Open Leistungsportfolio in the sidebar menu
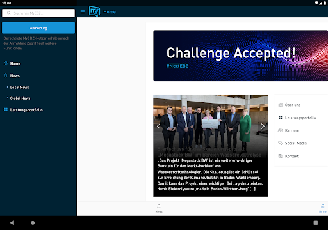This screenshot has height=230, width=328. tap(26, 110)
